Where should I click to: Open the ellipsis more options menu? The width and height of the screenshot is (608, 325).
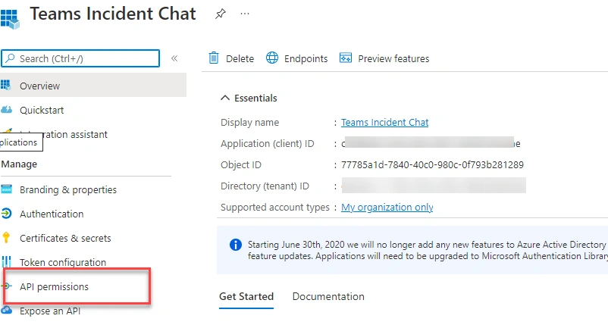(x=245, y=14)
